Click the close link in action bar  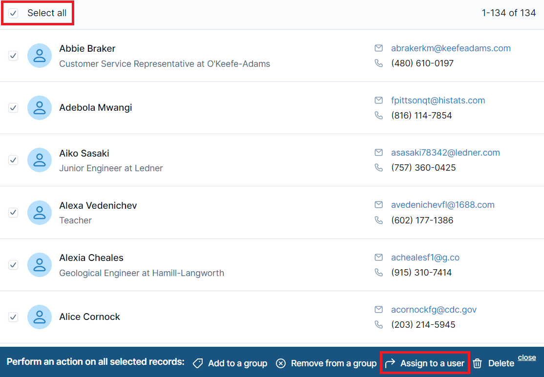click(527, 357)
